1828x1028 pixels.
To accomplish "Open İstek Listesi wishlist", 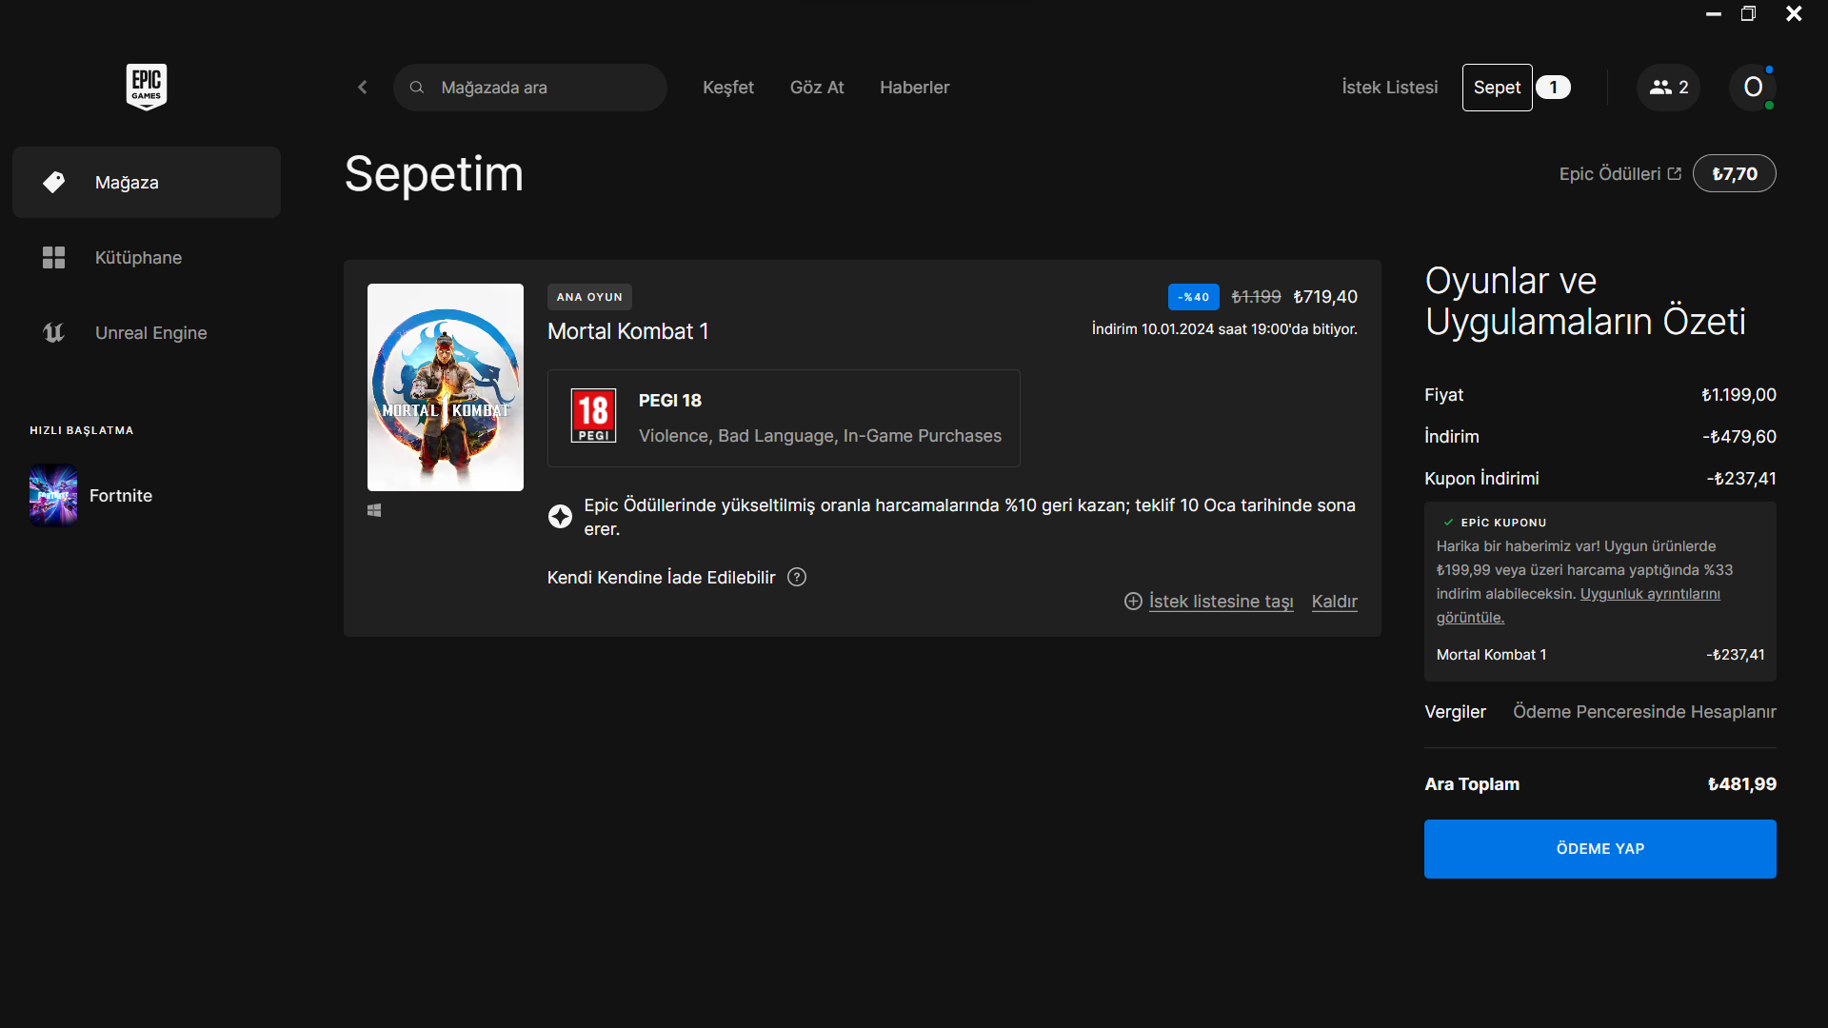I will [1389, 88].
